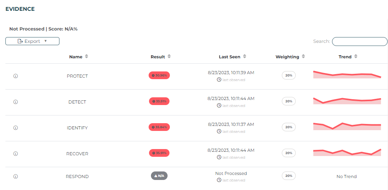388x190 pixels.
Task: Click the 20% weighting pill for IDENTIFY
Action: [288, 127]
